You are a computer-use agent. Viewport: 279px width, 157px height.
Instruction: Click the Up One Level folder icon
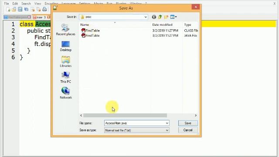pyautogui.click(x=160, y=17)
